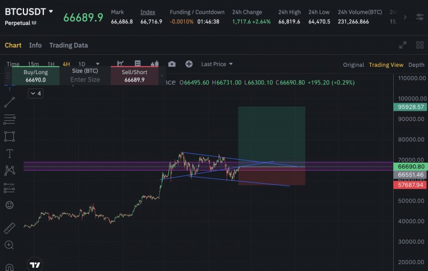The width and height of the screenshot is (428, 271).
Task: Click the 24h Volume(BTC) value 231,266.866
Action: pos(353,22)
